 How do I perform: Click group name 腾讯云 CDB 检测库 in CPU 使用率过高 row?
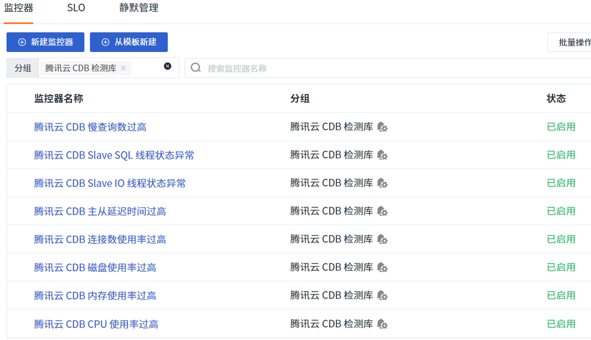point(331,324)
